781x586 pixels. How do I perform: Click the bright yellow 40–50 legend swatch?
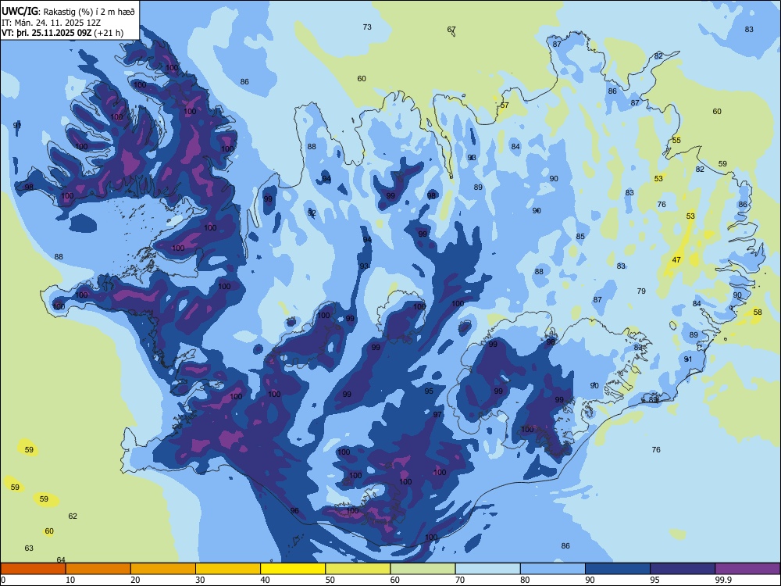coord(293,569)
